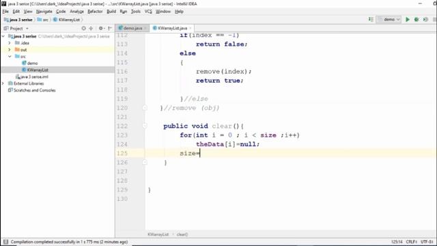Close the KWarrayList.java editor tab
Image resolution: width=437 pixels, height=246 pixels.
(191, 28)
